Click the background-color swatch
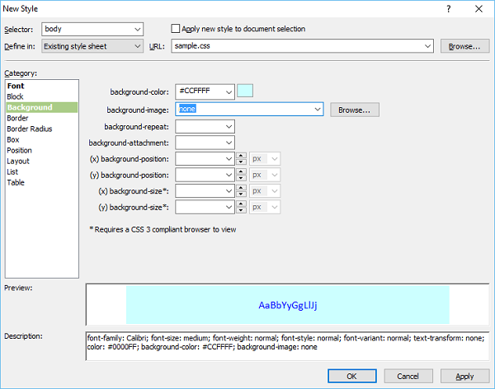The width and height of the screenshot is (495, 389). (245, 91)
